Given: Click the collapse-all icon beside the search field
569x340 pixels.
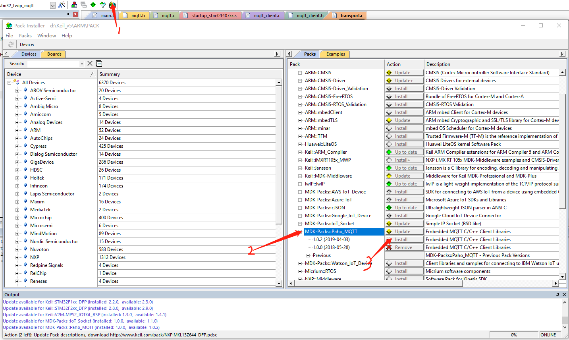Looking at the screenshot, I should 98,64.
